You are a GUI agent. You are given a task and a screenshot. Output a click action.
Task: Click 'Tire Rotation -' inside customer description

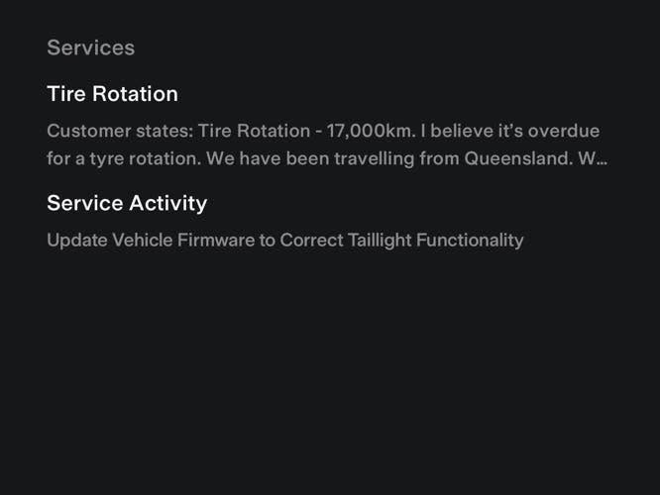point(260,131)
